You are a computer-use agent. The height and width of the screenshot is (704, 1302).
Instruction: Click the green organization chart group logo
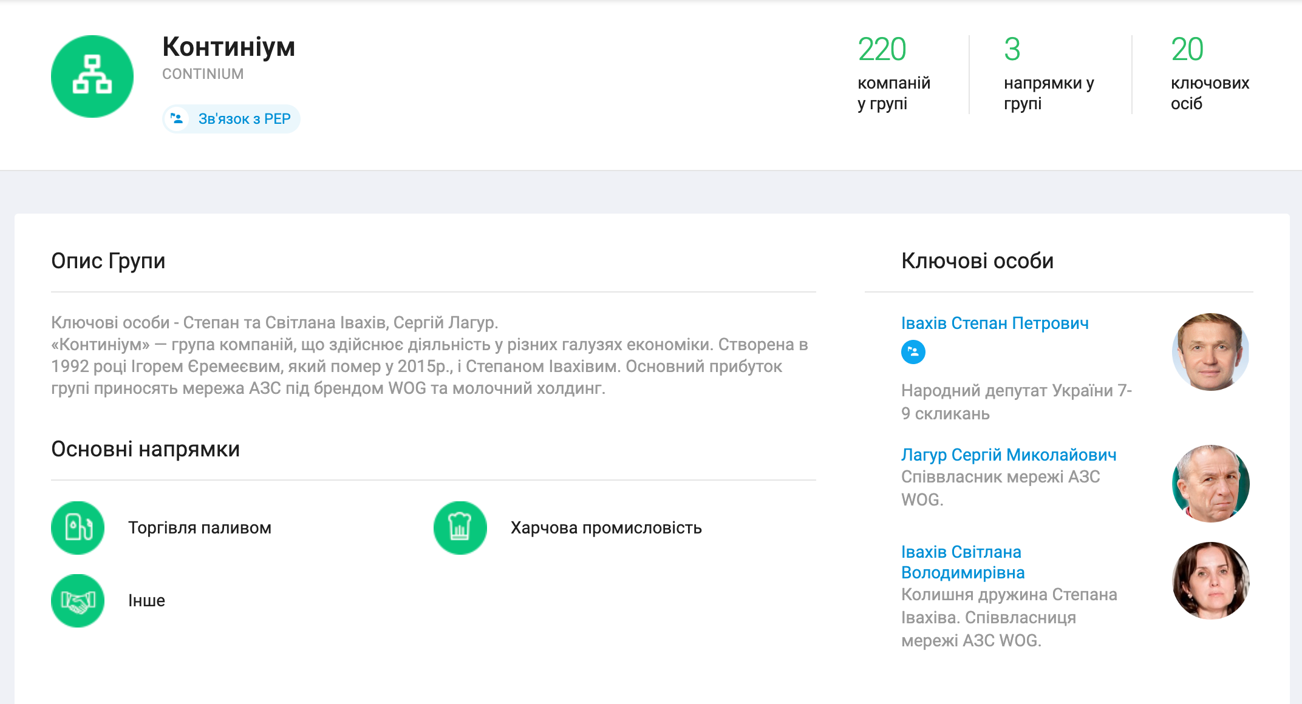92,76
